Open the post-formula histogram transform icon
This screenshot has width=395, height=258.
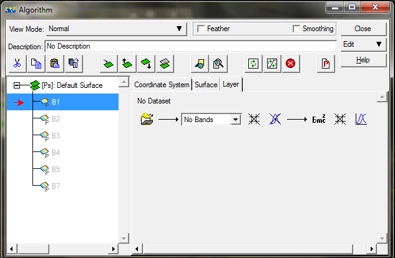pos(361,119)
